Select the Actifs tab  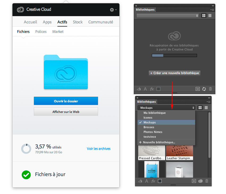coord(62,22)
